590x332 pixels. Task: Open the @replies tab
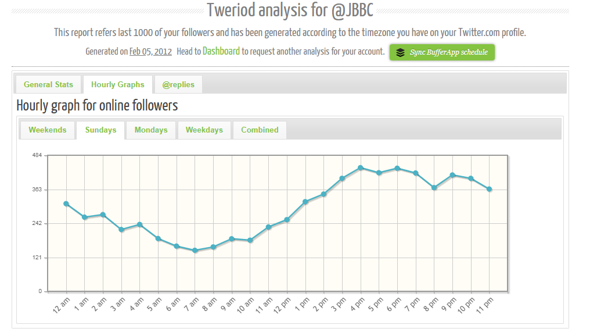pos(178,84)
